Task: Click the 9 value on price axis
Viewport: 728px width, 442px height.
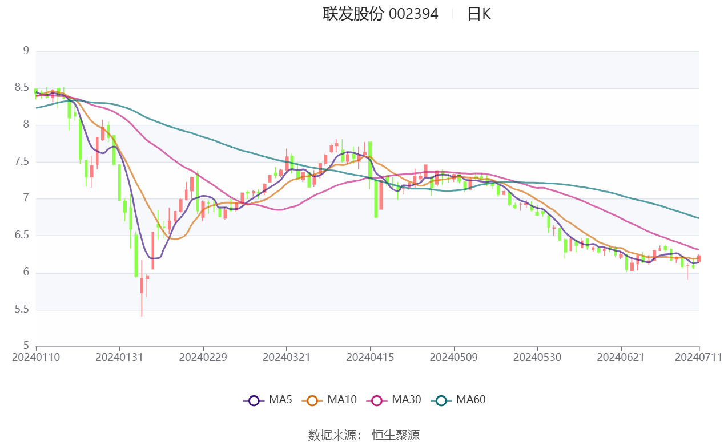Action: coord(26,51)
